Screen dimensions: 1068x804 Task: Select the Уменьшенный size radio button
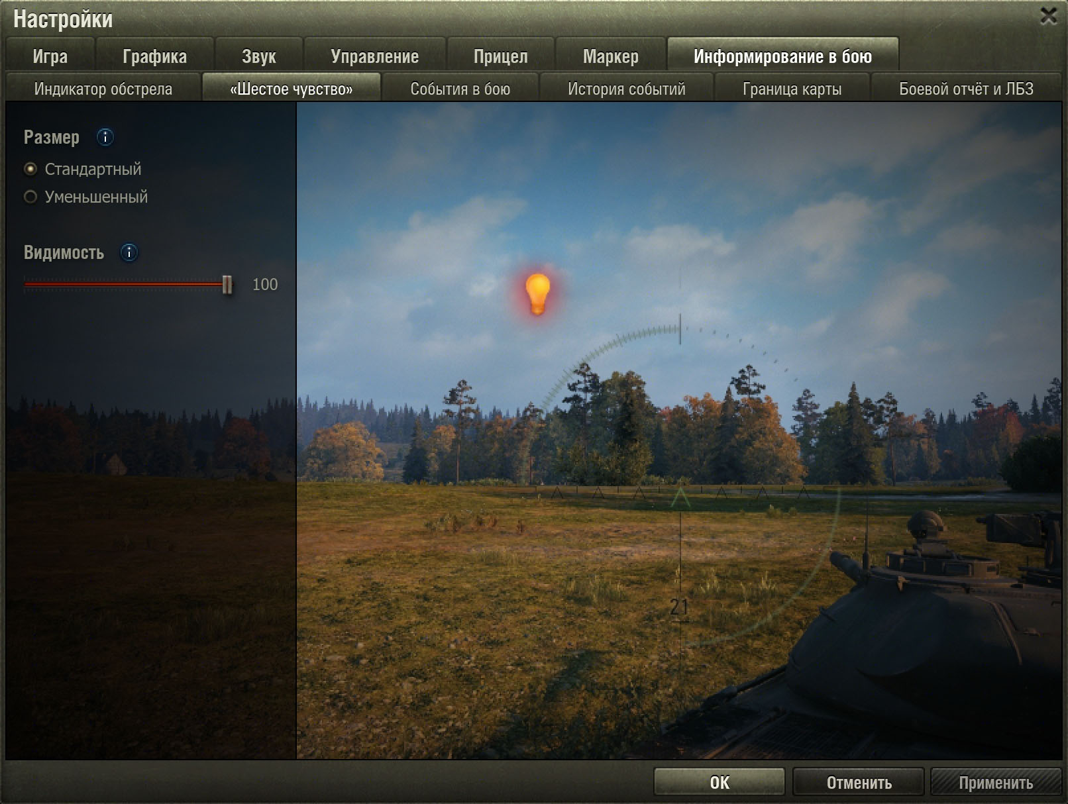30,197
